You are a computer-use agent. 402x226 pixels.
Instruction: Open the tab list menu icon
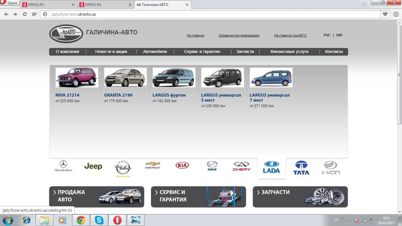pos(364,4)
